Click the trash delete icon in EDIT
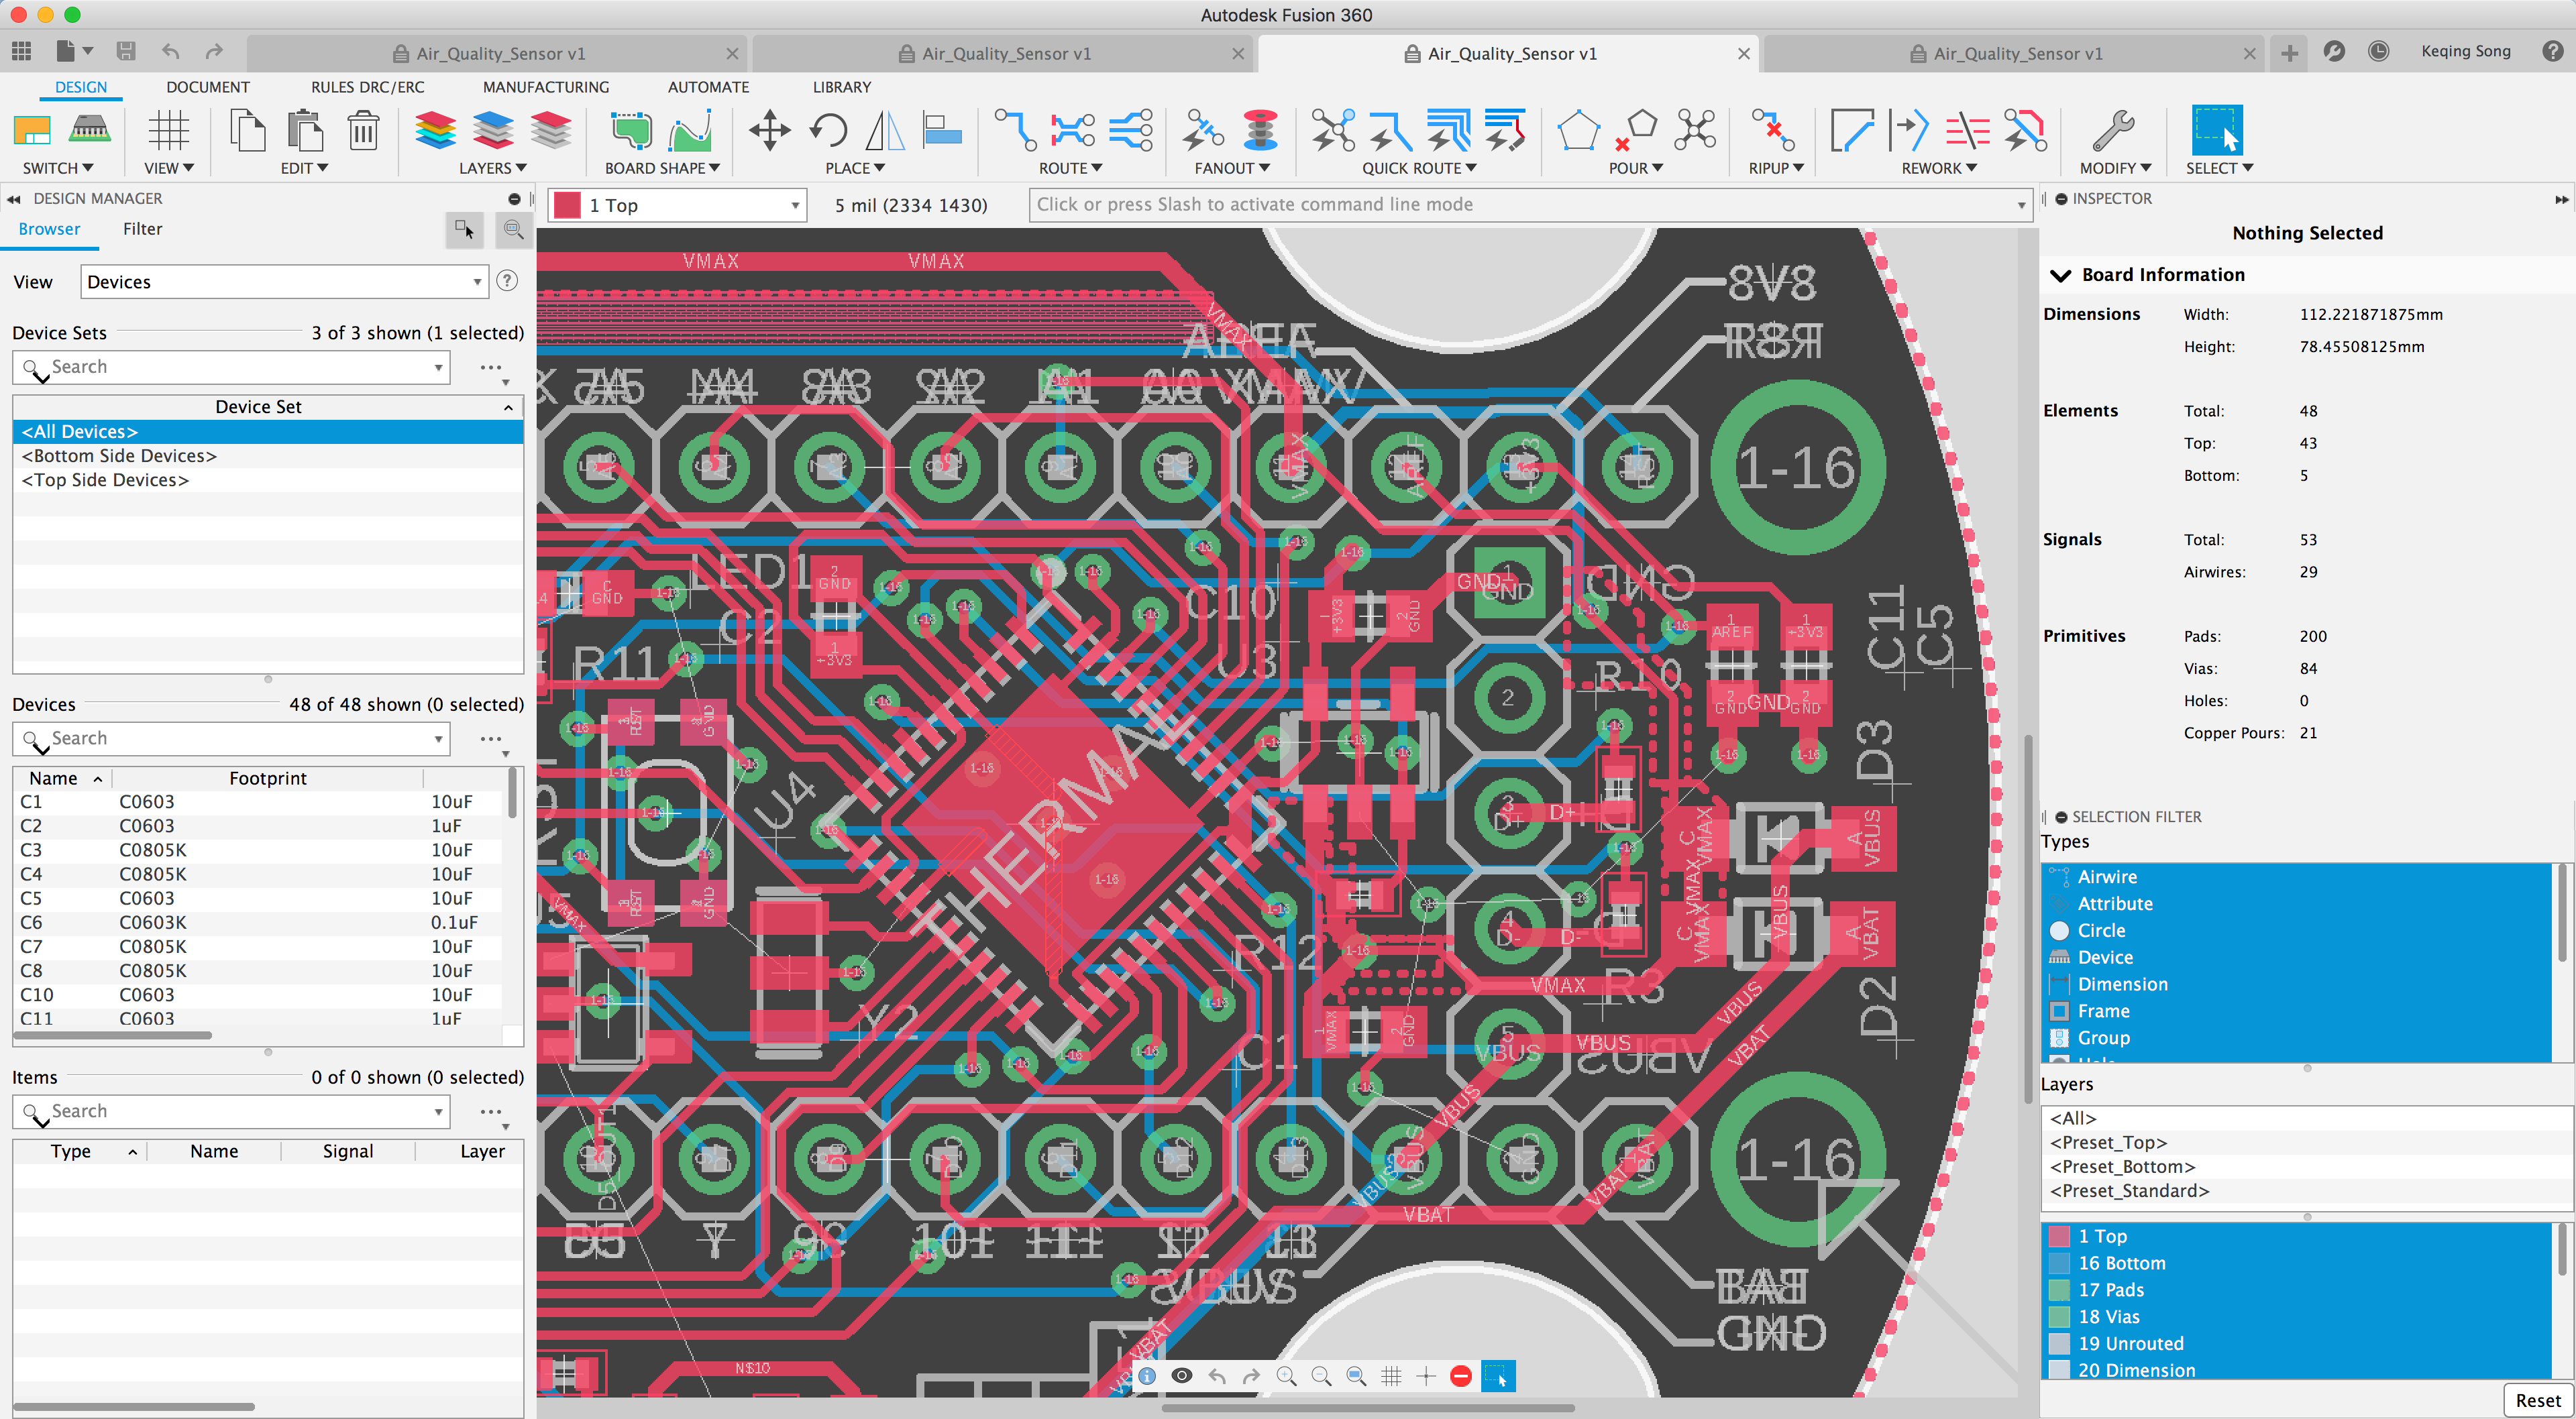The image size is (2576, 1419). pos(363,131)
